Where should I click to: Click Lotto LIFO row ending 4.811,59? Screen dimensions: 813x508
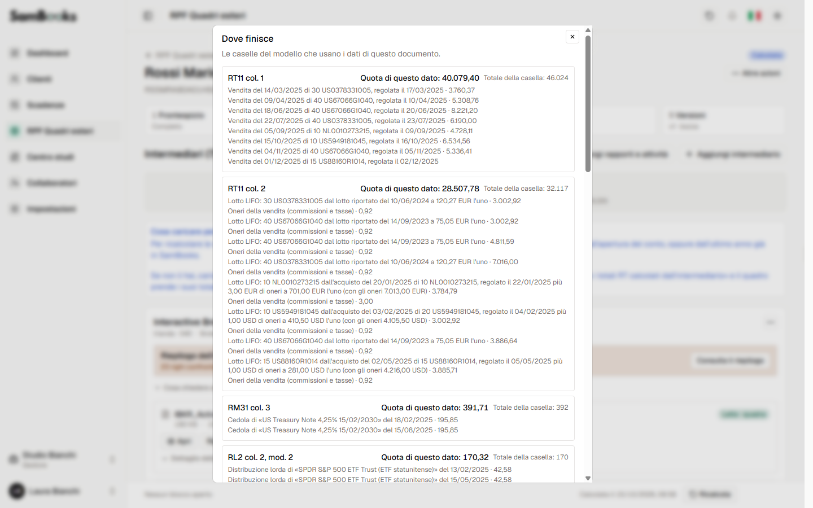tap(371, 242)
